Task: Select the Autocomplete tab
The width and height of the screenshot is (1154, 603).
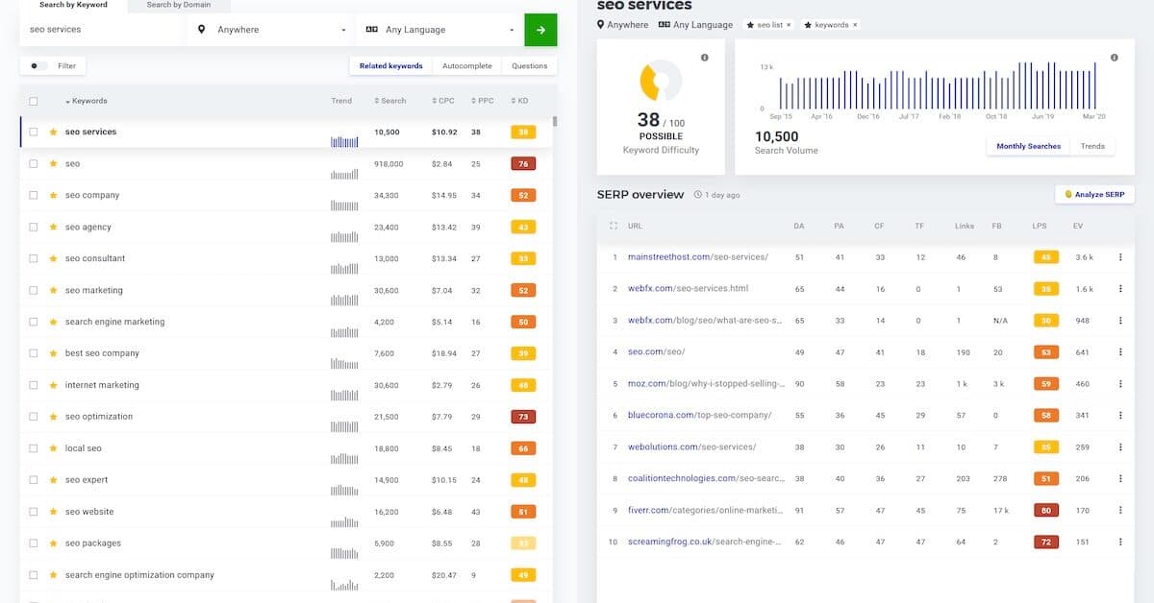Action: pos(467,66)
